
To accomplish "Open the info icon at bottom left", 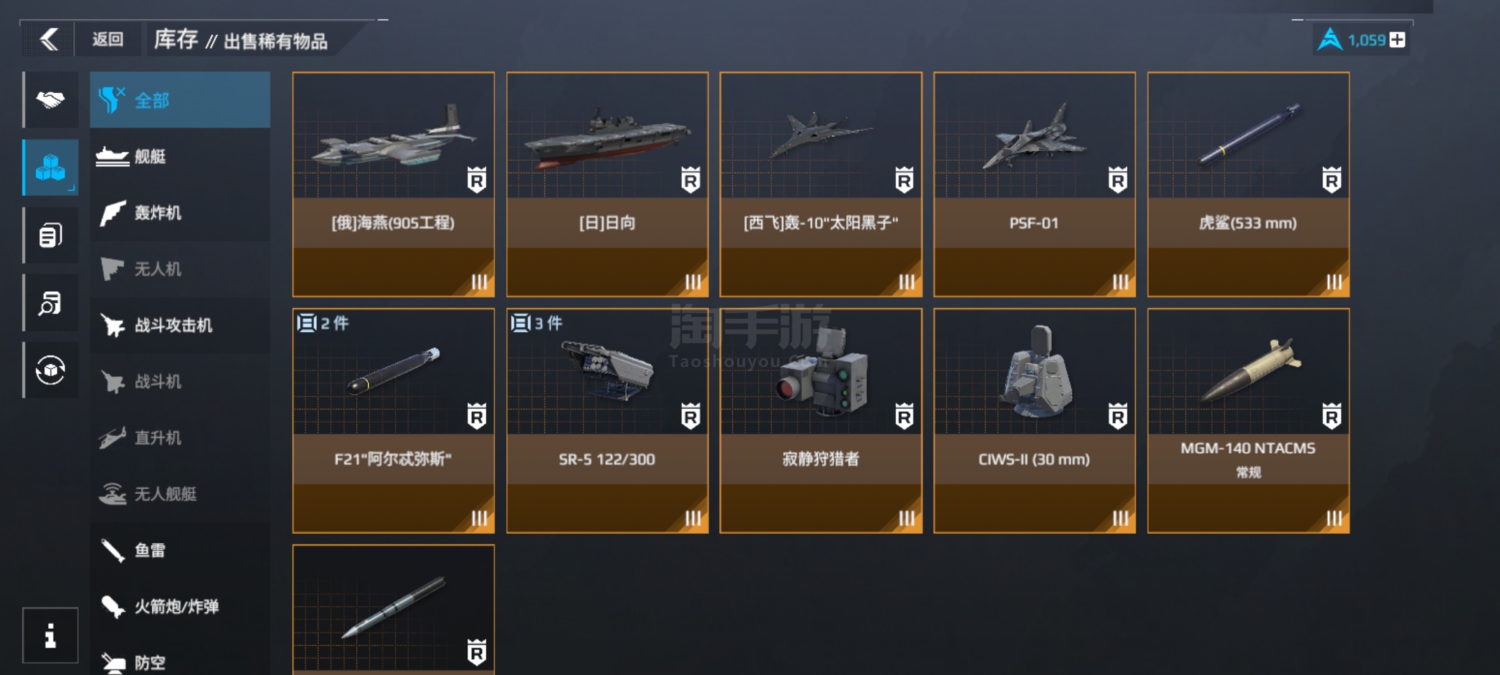I will coord(51,635).
